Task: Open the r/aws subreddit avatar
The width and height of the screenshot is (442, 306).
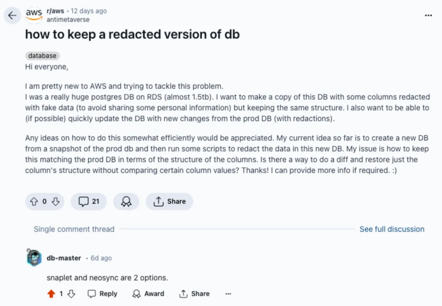Action: pos(34,15)
